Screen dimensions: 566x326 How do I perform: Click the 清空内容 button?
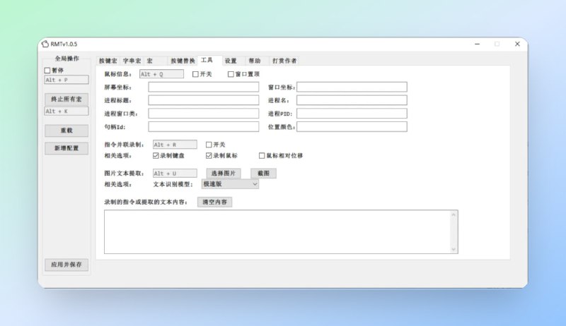coord(215,203)
